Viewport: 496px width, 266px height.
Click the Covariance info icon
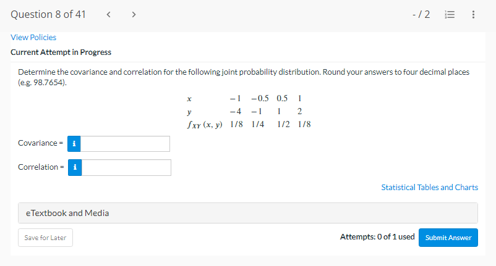point(74,144)
